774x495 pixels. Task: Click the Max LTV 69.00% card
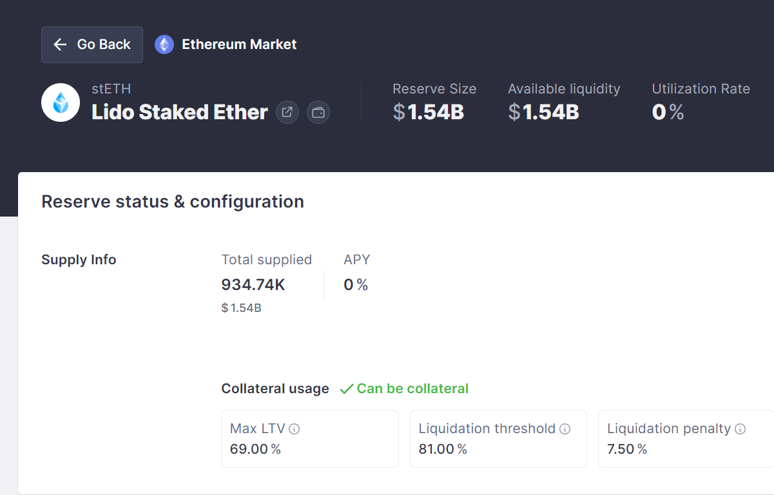(x=310, y=439)
